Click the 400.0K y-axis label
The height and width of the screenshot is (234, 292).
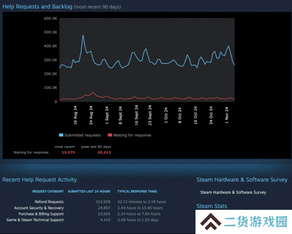click(x=51, y=46)
